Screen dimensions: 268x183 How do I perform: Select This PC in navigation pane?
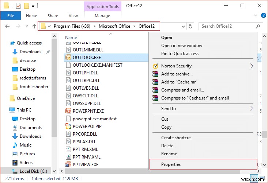(24, 110)
